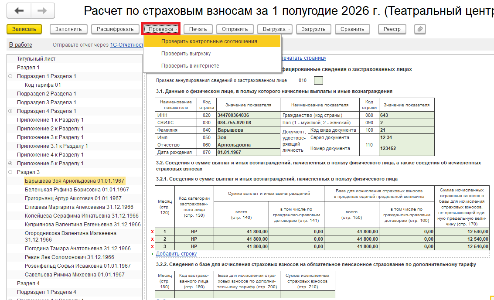Select Огородникова Валентина Матвеевна in tree
Image resolution: width=494 pixels, height=300 pixels.
(x=71, y=236)
